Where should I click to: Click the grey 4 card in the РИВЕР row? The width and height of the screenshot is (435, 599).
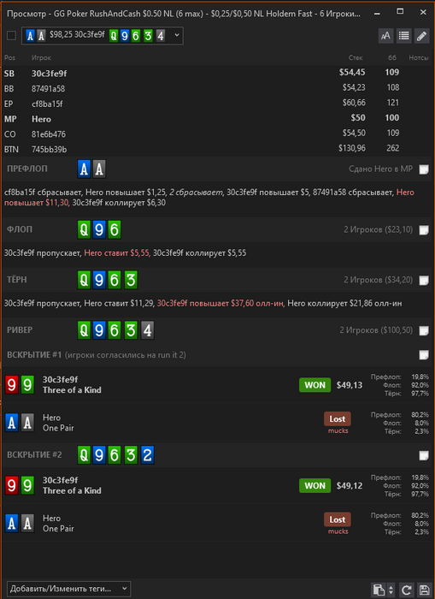[147, 330]
